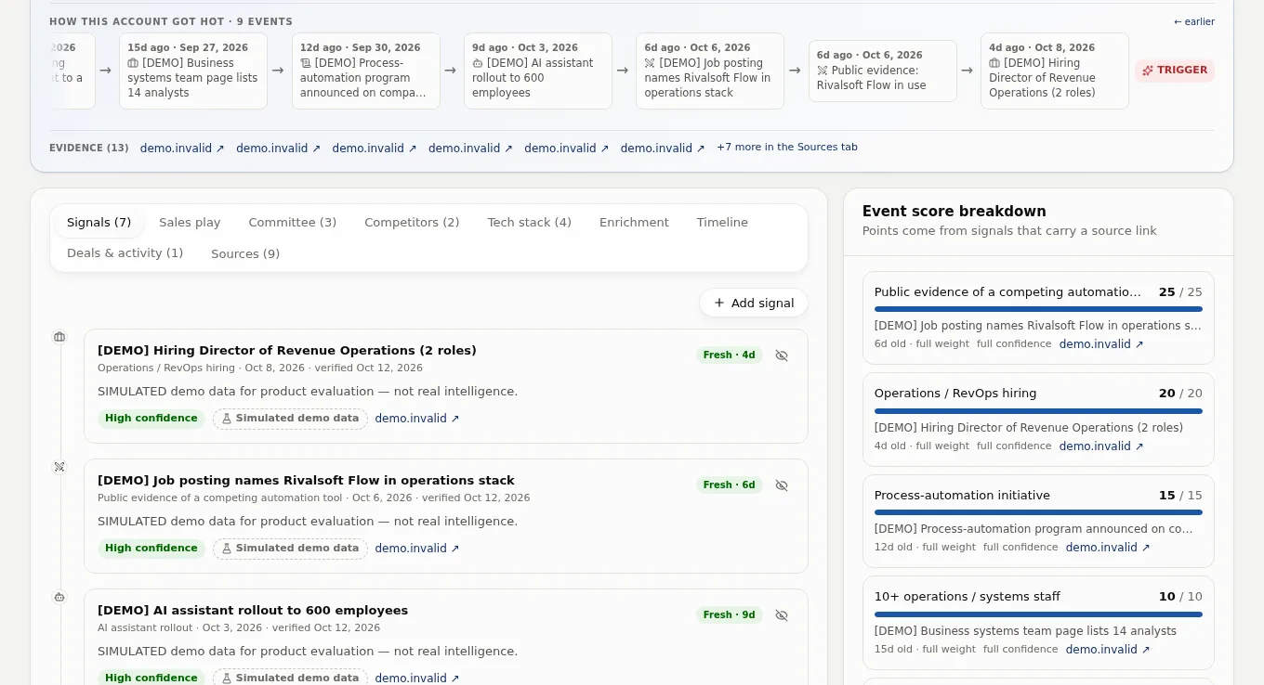The width and height of the screenshot is (1264, 685).
Task: Click the crossed-tools marker left of the Job posting signal card
Action: pyautogui.click(x=59, y=467)
